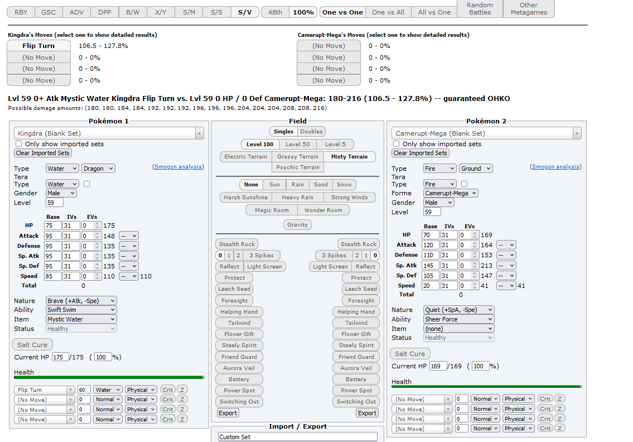The height and width of the screenshot is (442, 633).
Task: Toggle Stealth Rock on Pokémon 1's side
Action: pyautogui.click(x=237, y=244)
